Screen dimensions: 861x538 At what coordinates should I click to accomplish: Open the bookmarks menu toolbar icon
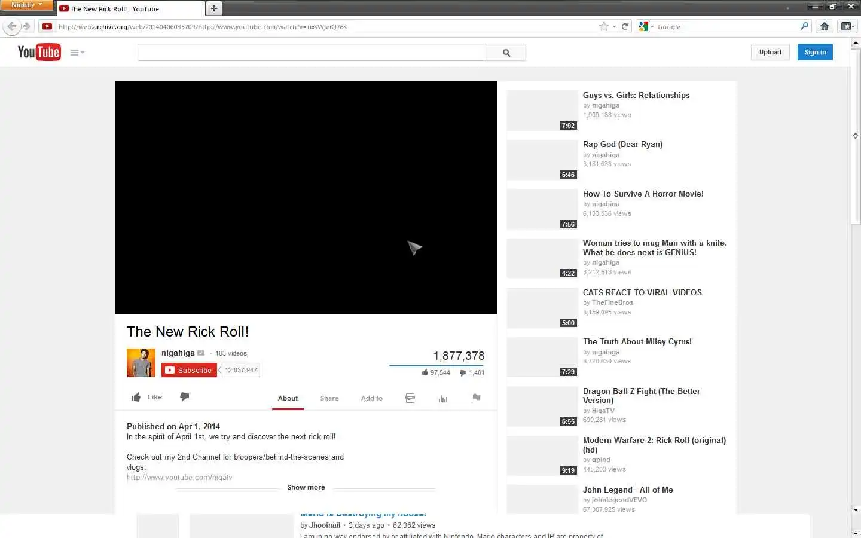pyautogui.click(x=847, y=26)
